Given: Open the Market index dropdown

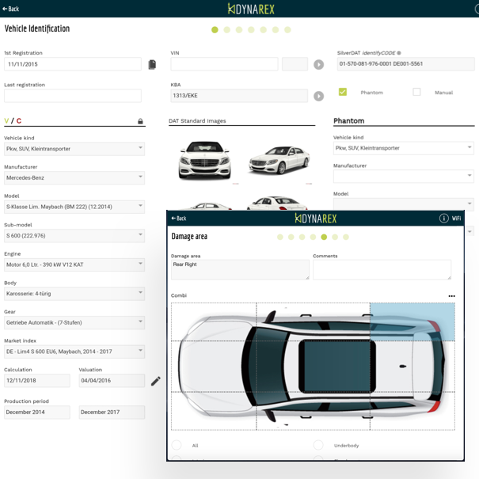Looking at the screenshot, I should 74,352.
